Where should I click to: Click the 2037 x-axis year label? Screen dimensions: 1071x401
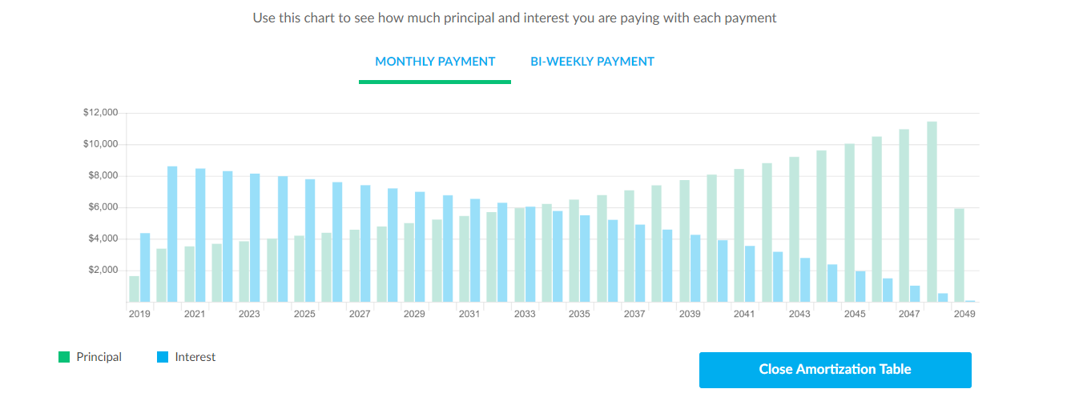[634, 314]
